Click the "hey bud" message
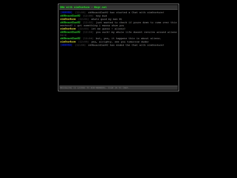237x178 pixels. pos(101,16)
